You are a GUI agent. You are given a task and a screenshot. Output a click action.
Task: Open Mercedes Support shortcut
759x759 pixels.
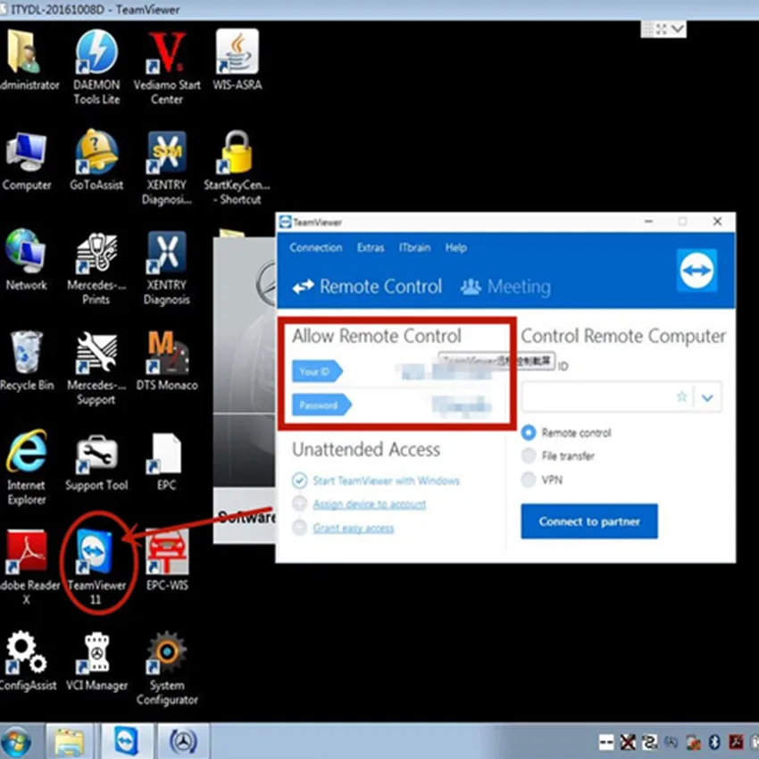pos(96,353)
